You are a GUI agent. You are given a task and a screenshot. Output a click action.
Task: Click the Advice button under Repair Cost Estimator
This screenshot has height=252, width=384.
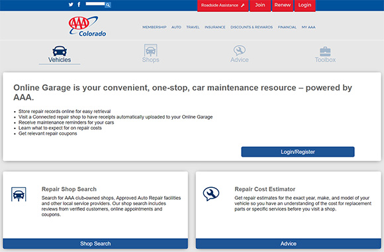288,243
